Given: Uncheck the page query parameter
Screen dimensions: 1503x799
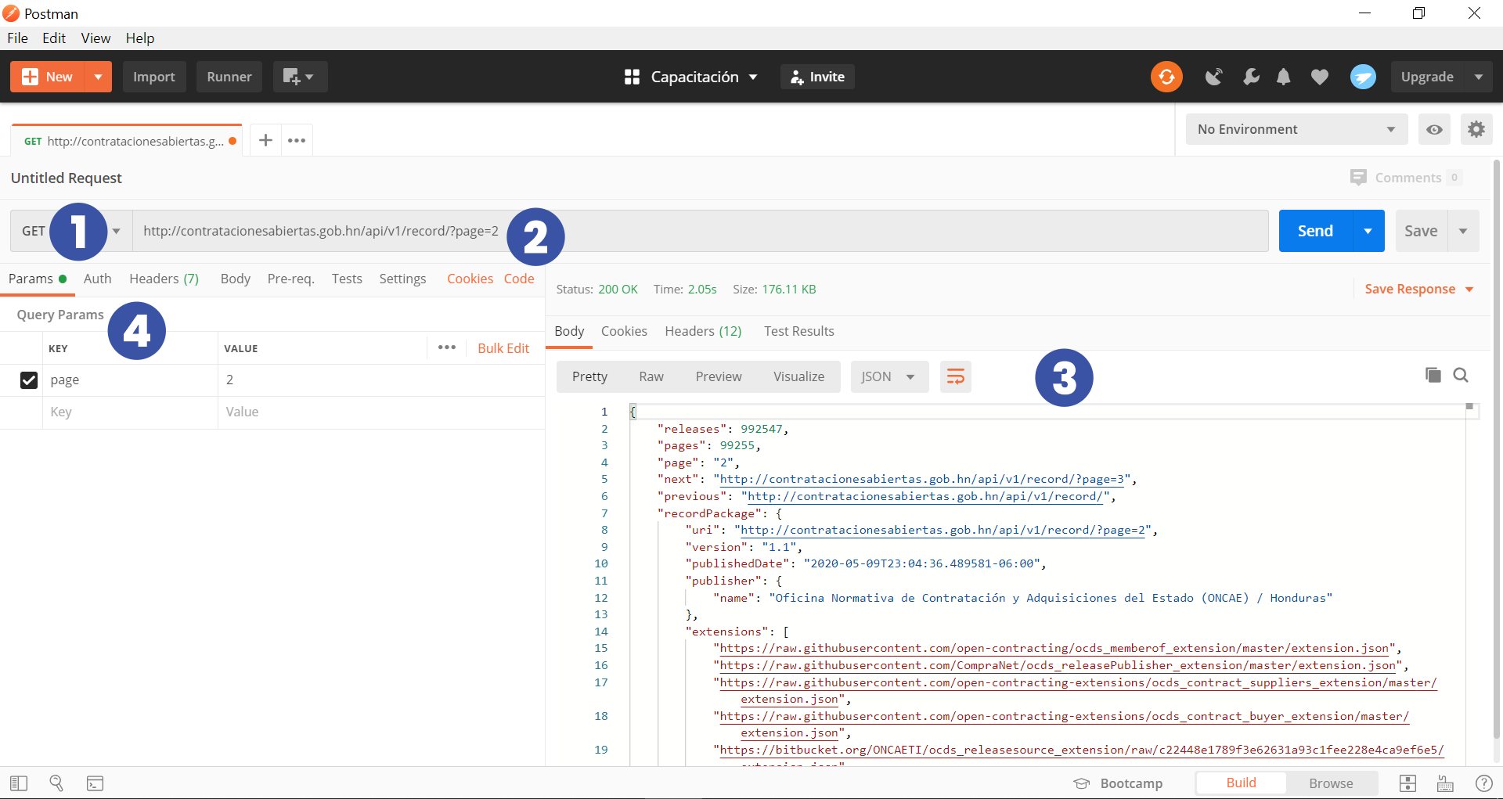Looking at the screenshot, I should (29, 380).
